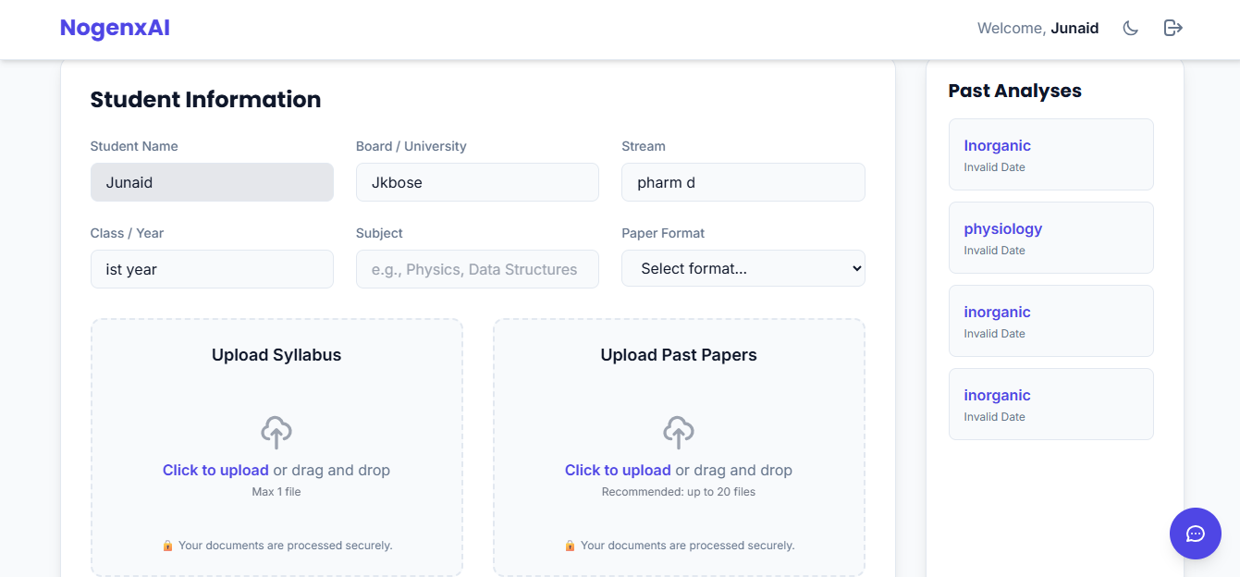This screenshot has width=1240, height=577.
Task: Click 'Click to upload' under Upload Past Papers
Action: [618, 470]
